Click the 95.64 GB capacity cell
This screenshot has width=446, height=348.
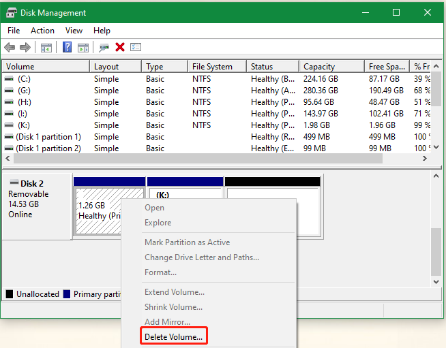[318, 102]
